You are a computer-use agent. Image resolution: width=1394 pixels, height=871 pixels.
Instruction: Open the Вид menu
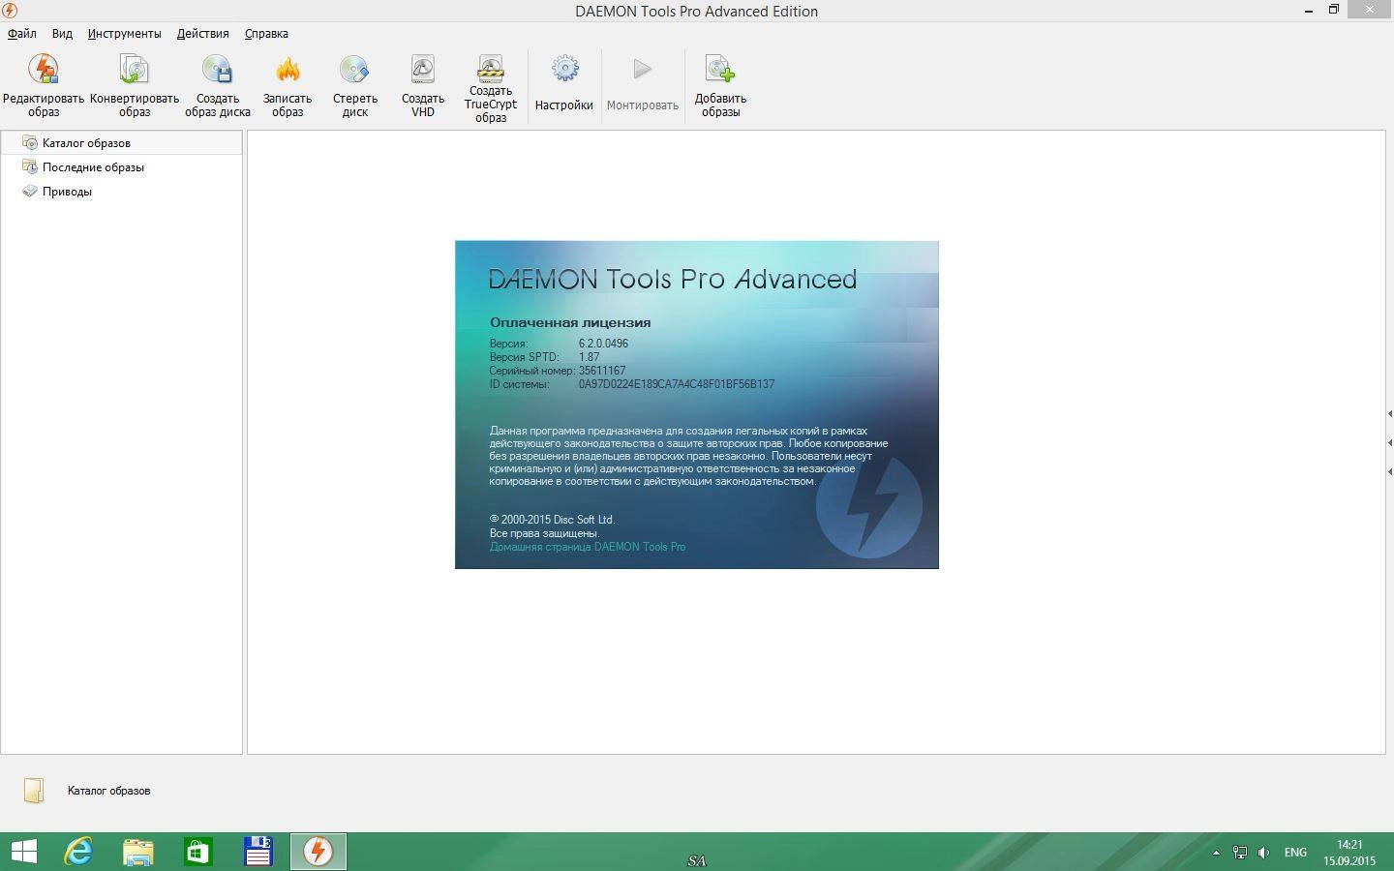62,33
